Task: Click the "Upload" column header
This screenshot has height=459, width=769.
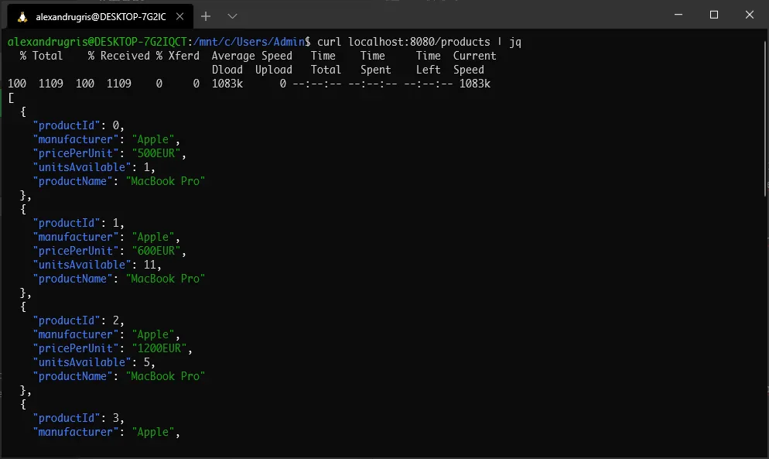Action: pos(274,70)
